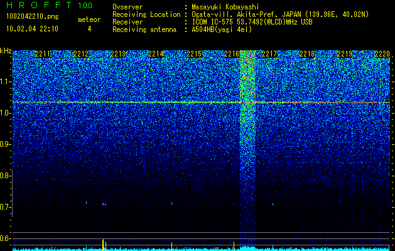The height and width of the screenshot is (251, 395).
Task: Click the 0.7 kHz axis label
Action: point(5,207)
